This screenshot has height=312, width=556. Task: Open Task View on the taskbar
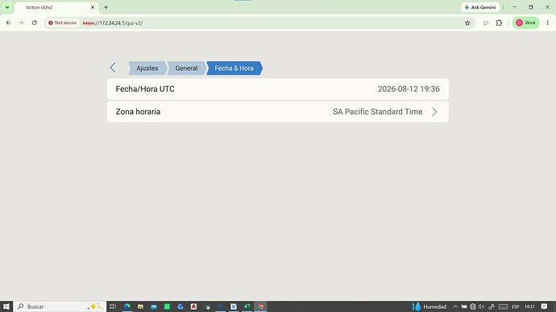click(113, 306)
